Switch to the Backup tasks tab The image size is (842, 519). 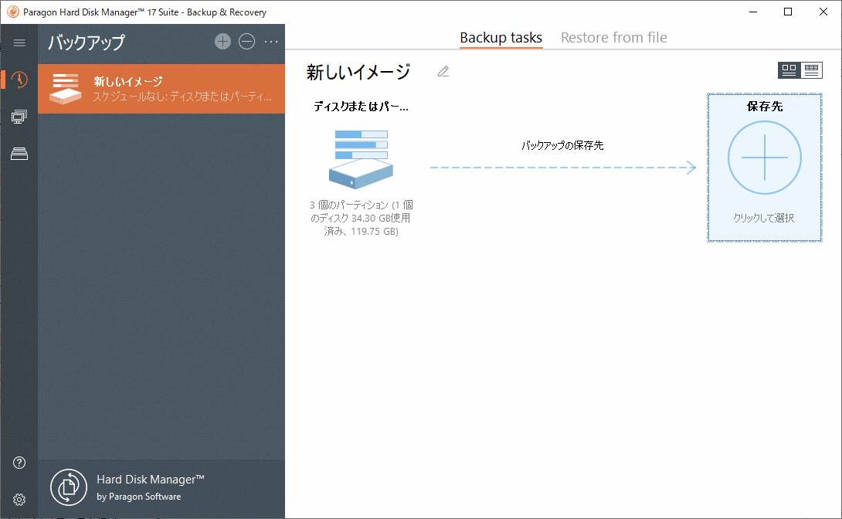pyautogui.click(x=501, y=37)
